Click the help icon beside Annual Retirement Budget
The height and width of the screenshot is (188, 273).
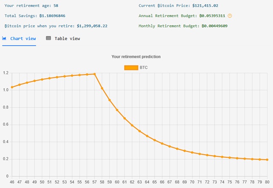coord(230,16)
